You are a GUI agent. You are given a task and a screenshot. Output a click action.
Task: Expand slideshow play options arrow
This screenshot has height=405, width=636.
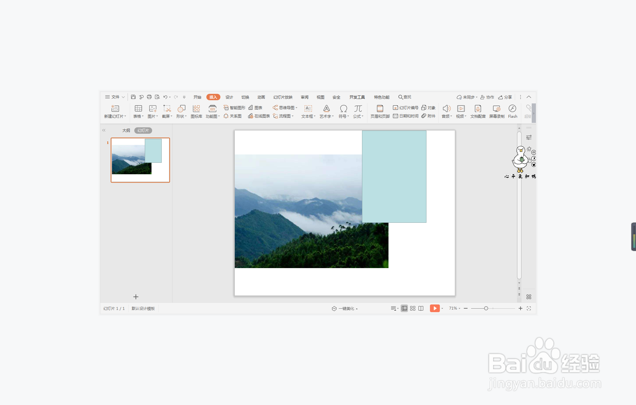click(x=442, y=308)
